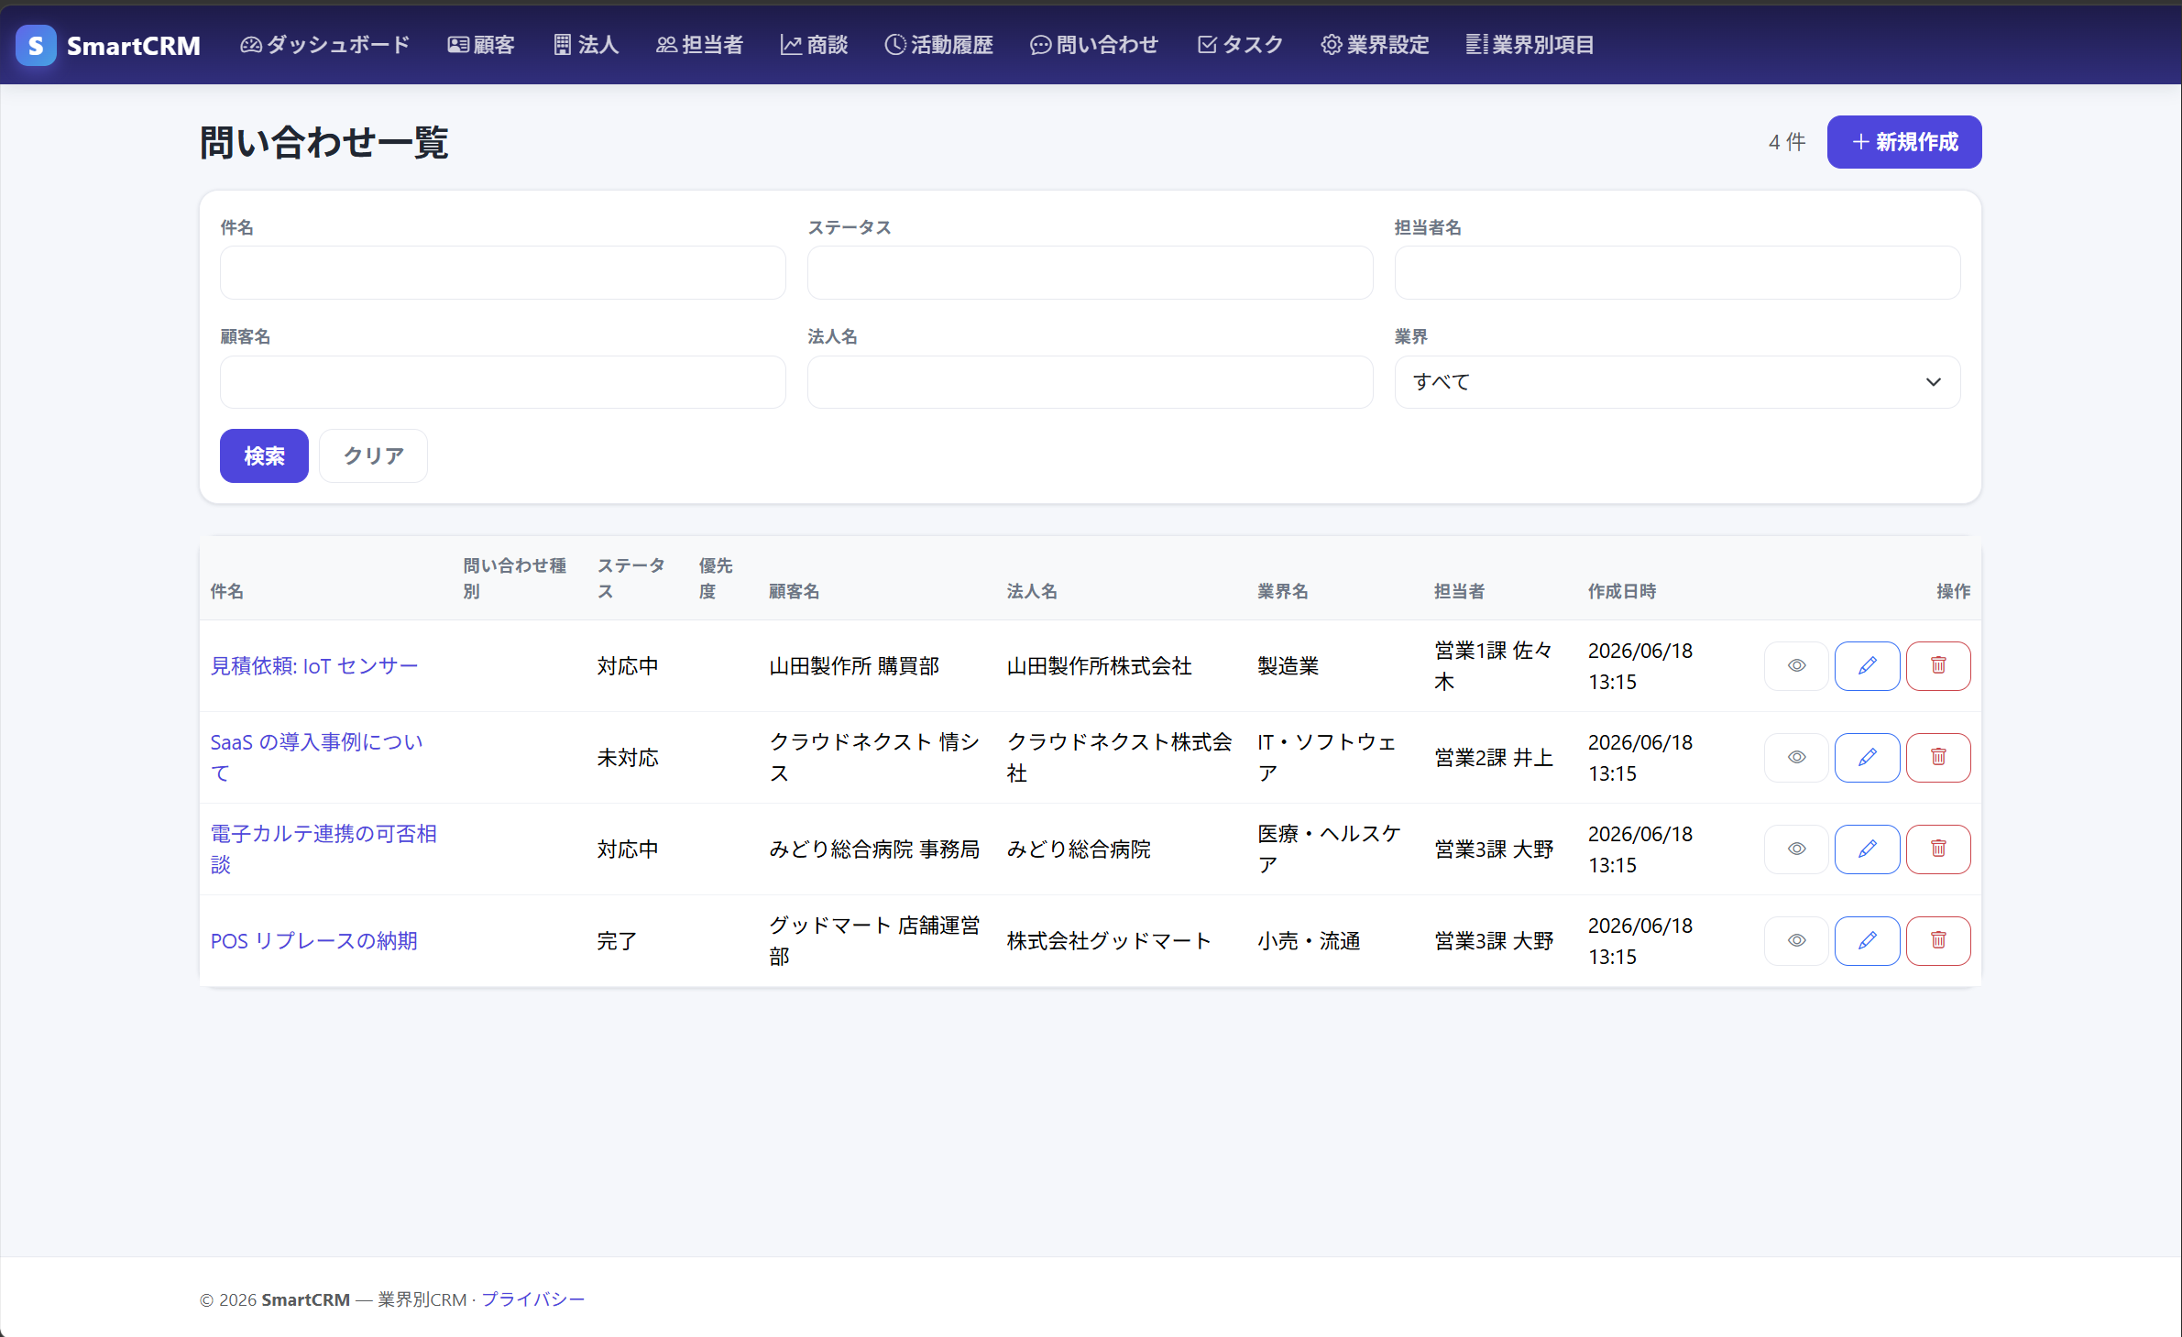Click the 新規作成 button

click(x=1904, y=142)
